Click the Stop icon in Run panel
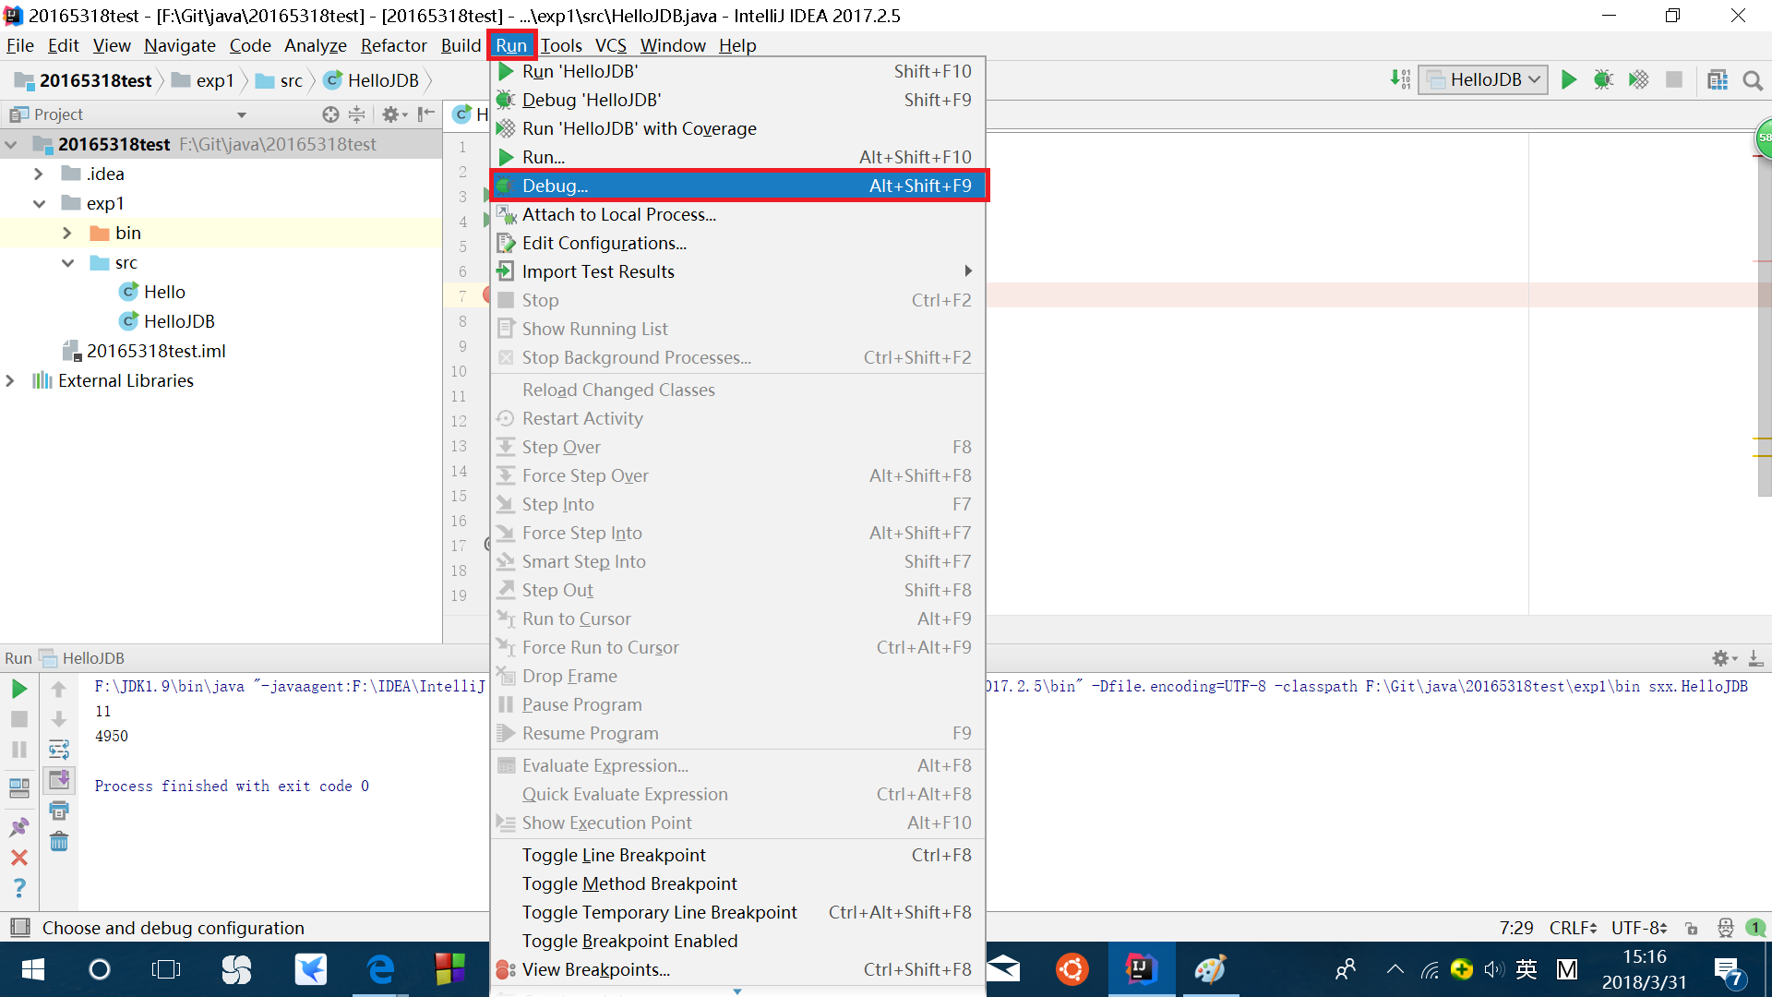This screenshot has width=1772, height=997. tap(19, 719)
